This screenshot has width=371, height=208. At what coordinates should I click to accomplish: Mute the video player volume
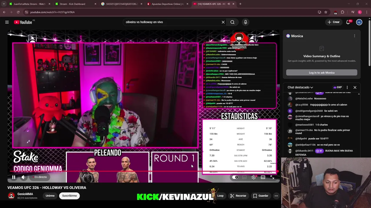pos(23,177)
